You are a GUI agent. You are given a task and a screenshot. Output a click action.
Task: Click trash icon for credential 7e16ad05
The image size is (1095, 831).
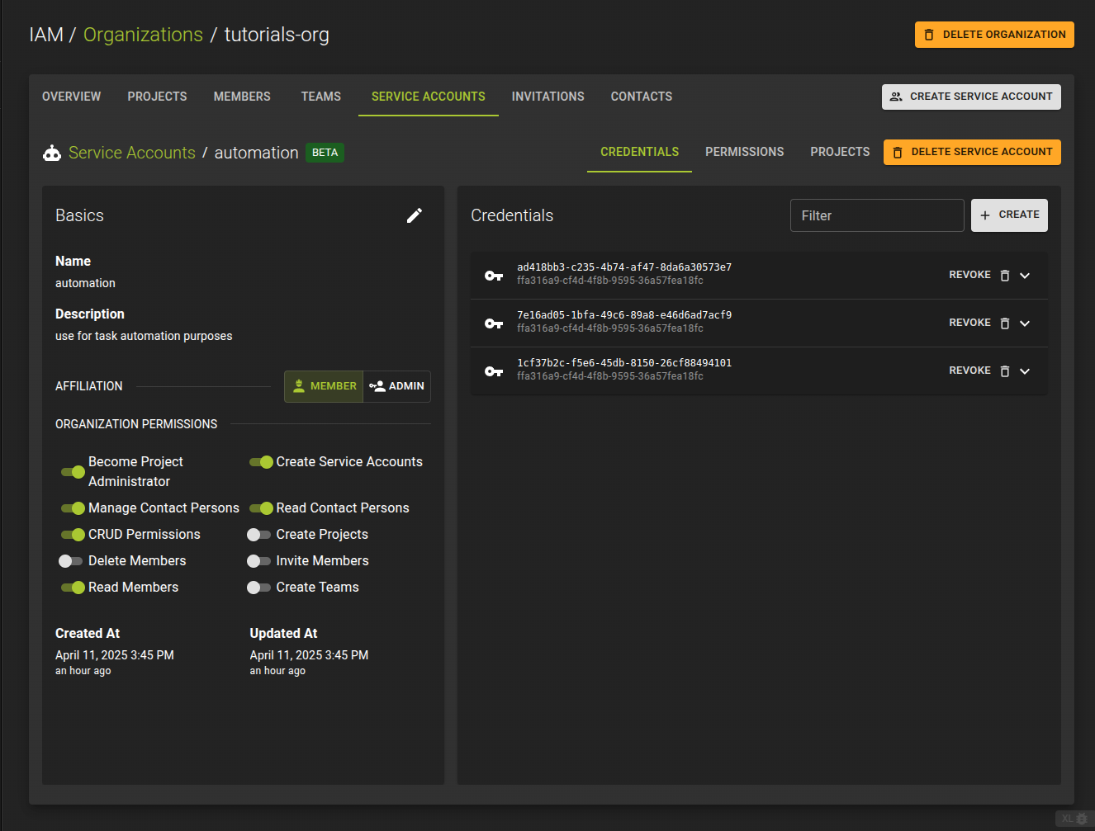[x=1005, y=323]
